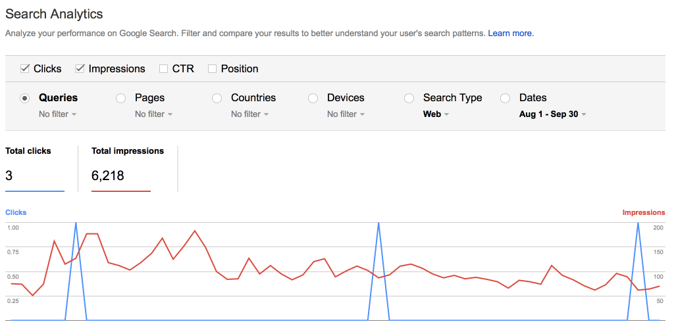The height and width of the screenshot is (328, 674).
Task: Open the Queries No filter dropdown
Action: 58,114
